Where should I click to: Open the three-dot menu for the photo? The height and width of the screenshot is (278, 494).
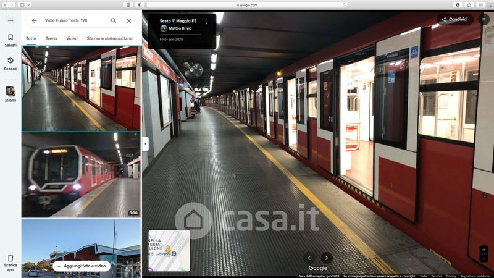[207, 22]
